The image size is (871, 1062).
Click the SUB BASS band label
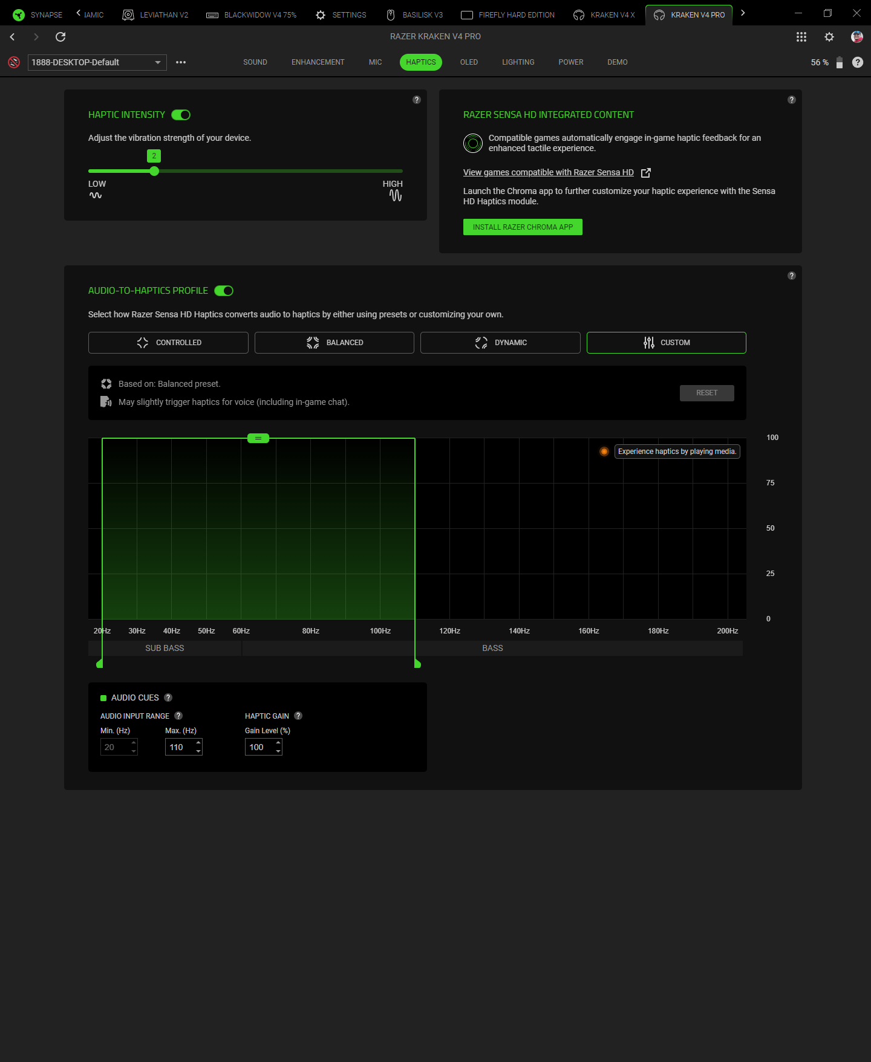[165, 648]
